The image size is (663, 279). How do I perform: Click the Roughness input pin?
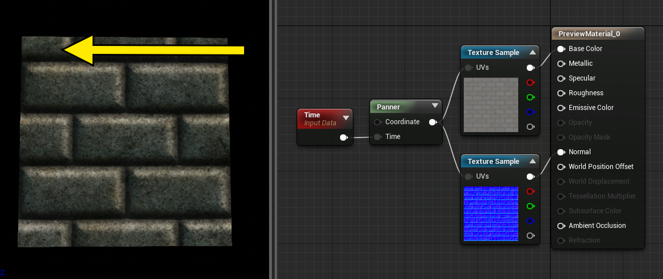[x=561, y=93]
